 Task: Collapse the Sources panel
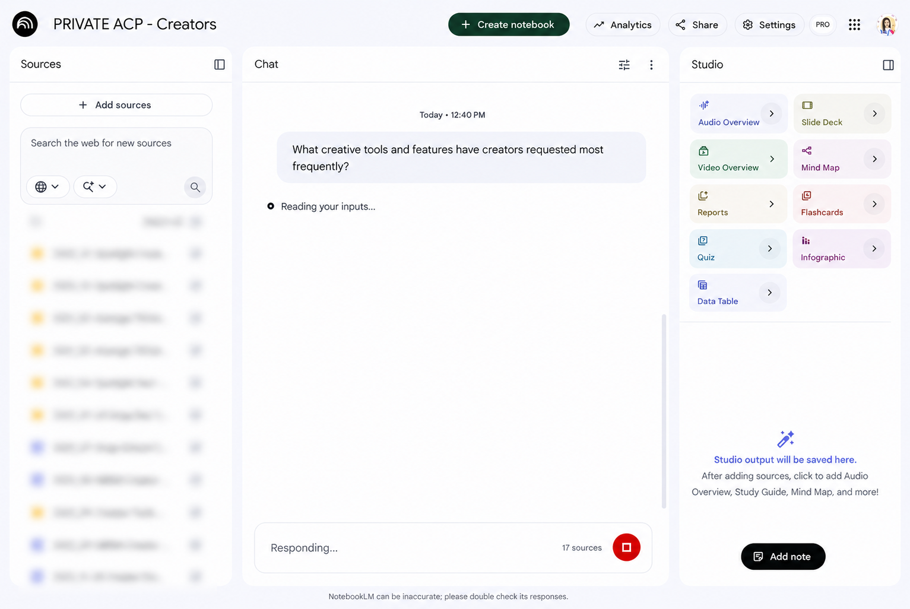click(220, 64)
